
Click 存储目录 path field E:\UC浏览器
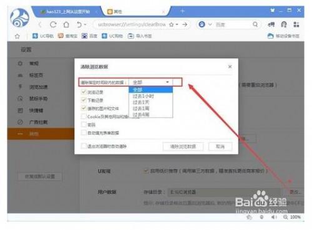tap(225, 192)
